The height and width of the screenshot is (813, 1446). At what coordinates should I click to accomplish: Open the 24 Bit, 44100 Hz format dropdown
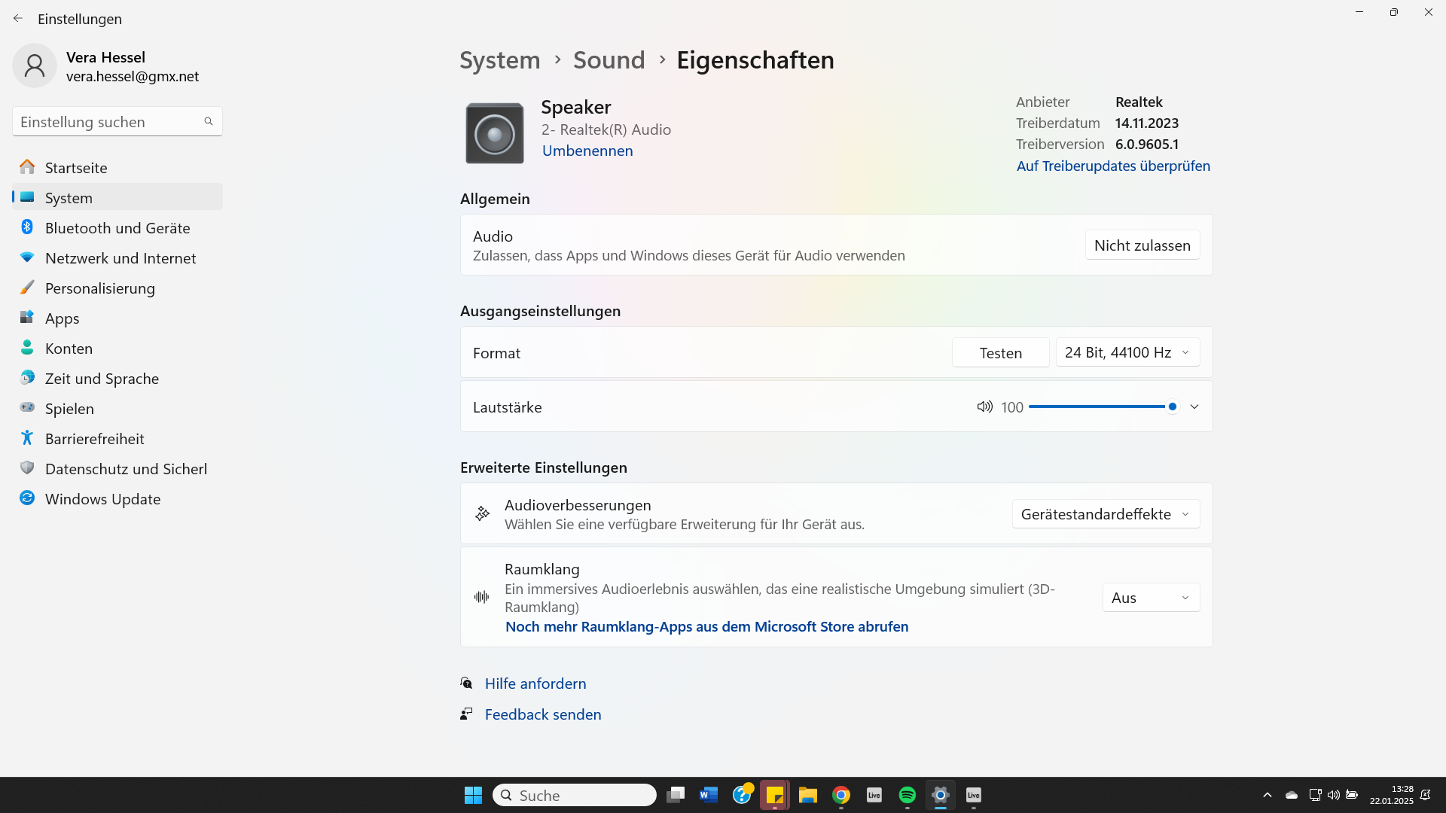pos(1127,352)
